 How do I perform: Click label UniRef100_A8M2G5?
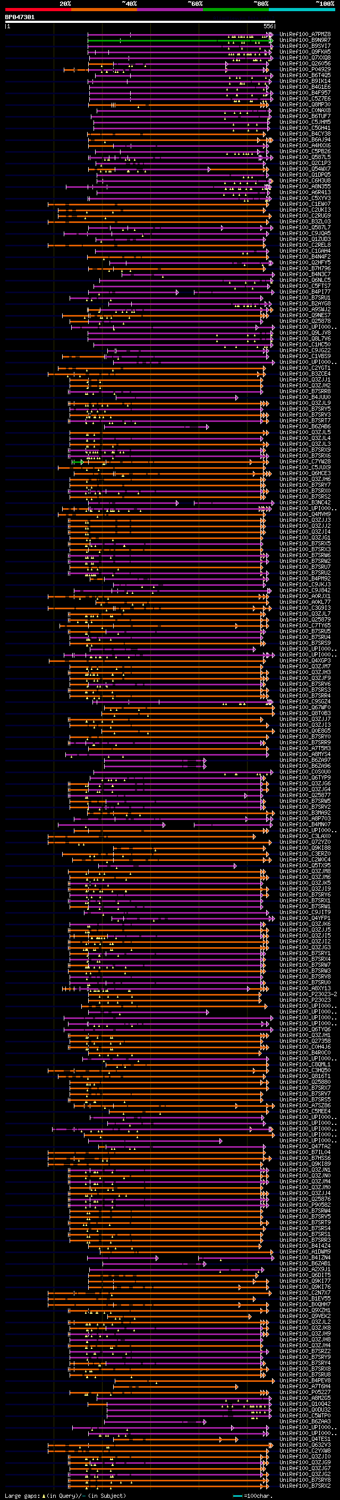click(x=305, y=1397)
